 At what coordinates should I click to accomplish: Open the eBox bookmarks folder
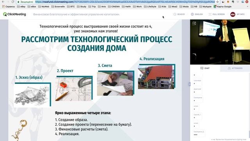(32, 7)
